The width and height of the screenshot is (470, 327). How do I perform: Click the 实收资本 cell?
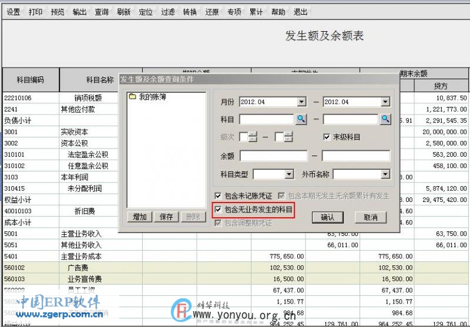click(x=75, y=132)
